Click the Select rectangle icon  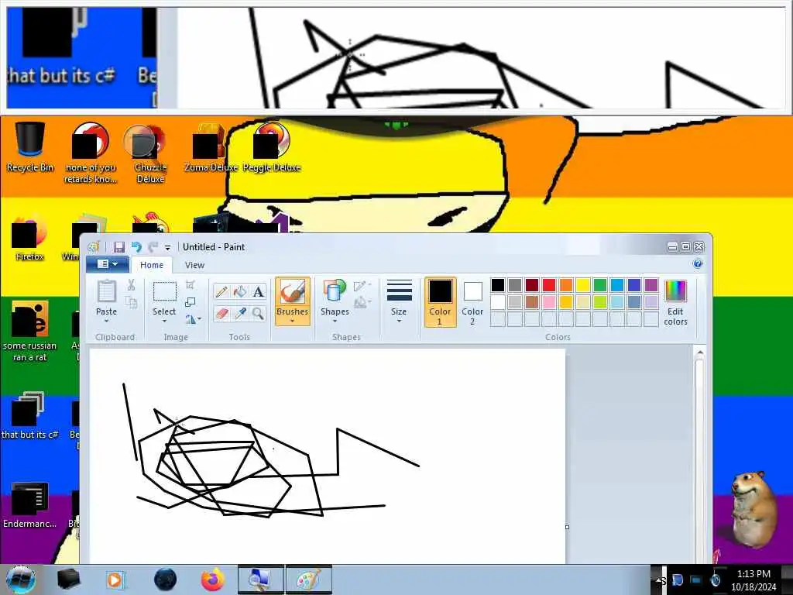[x=164, y=292]
